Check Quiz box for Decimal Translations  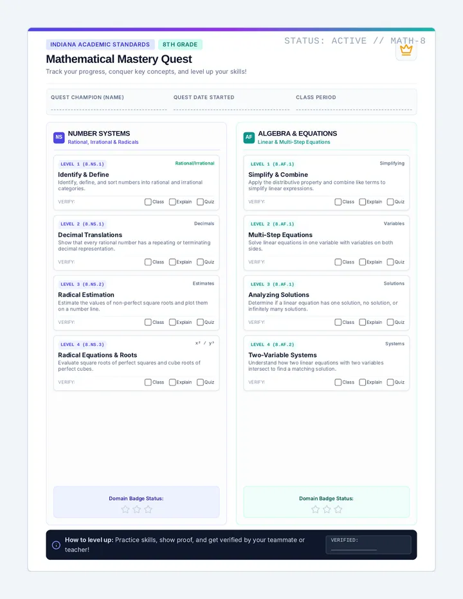[200, 262]
